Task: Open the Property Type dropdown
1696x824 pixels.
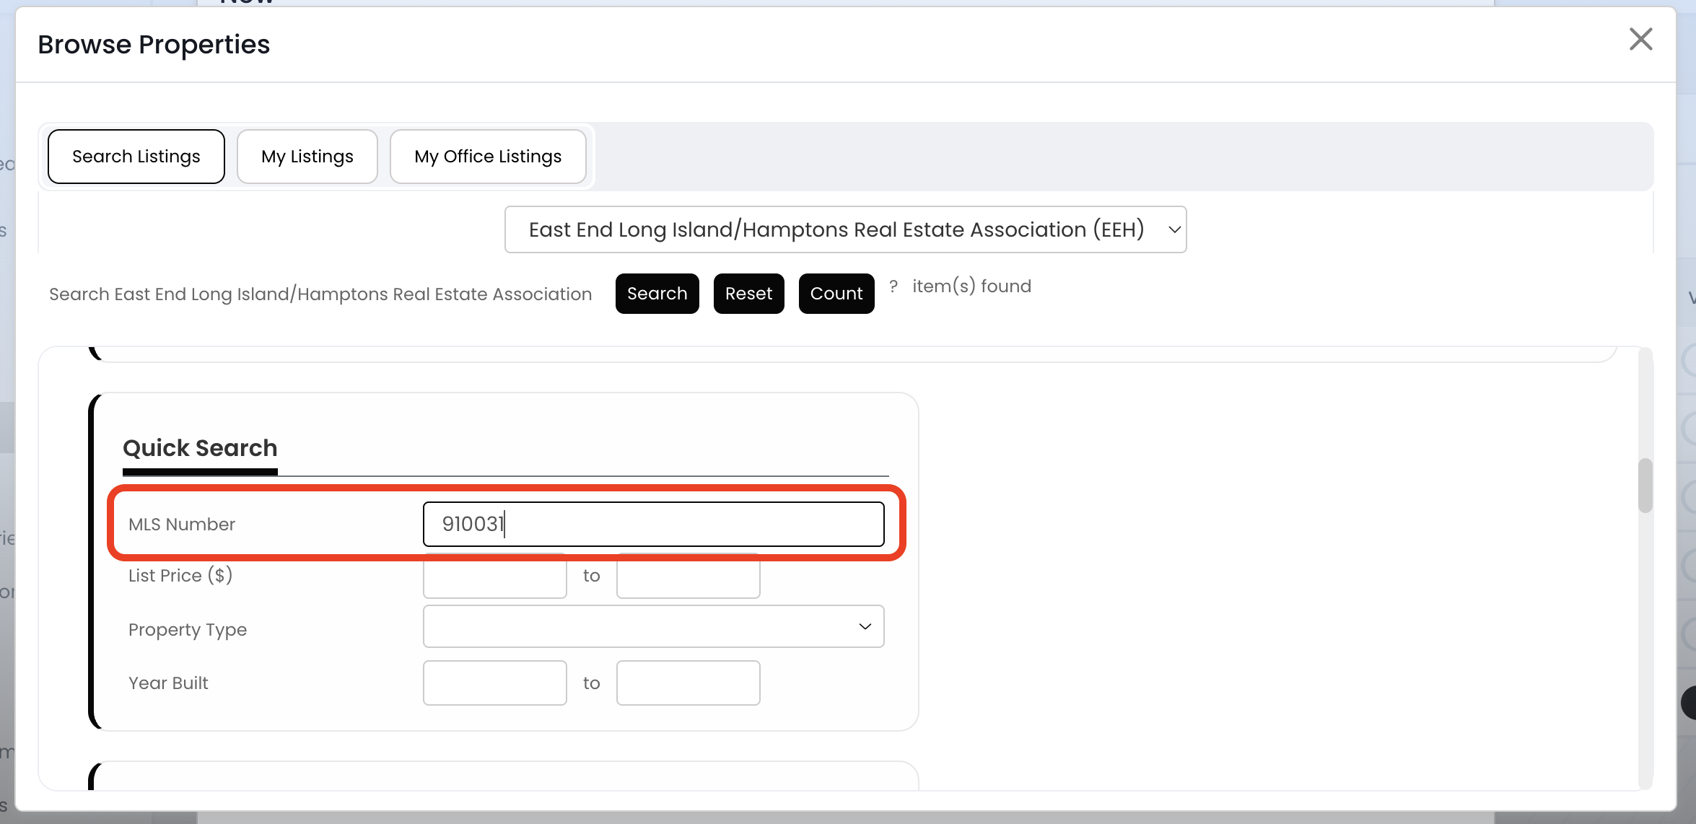Action: click(653, 626)
